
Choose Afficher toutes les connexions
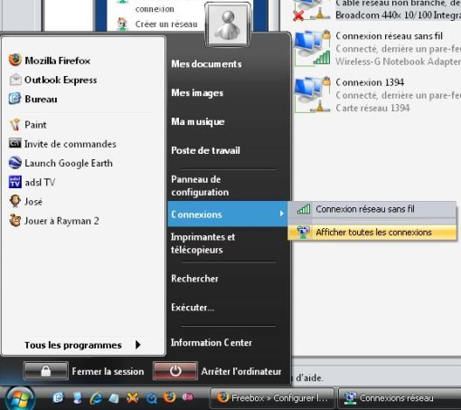372,233
